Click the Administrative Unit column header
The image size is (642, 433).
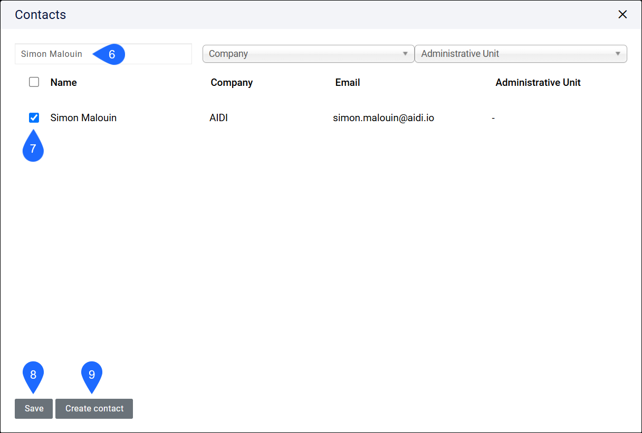(538, 83)
